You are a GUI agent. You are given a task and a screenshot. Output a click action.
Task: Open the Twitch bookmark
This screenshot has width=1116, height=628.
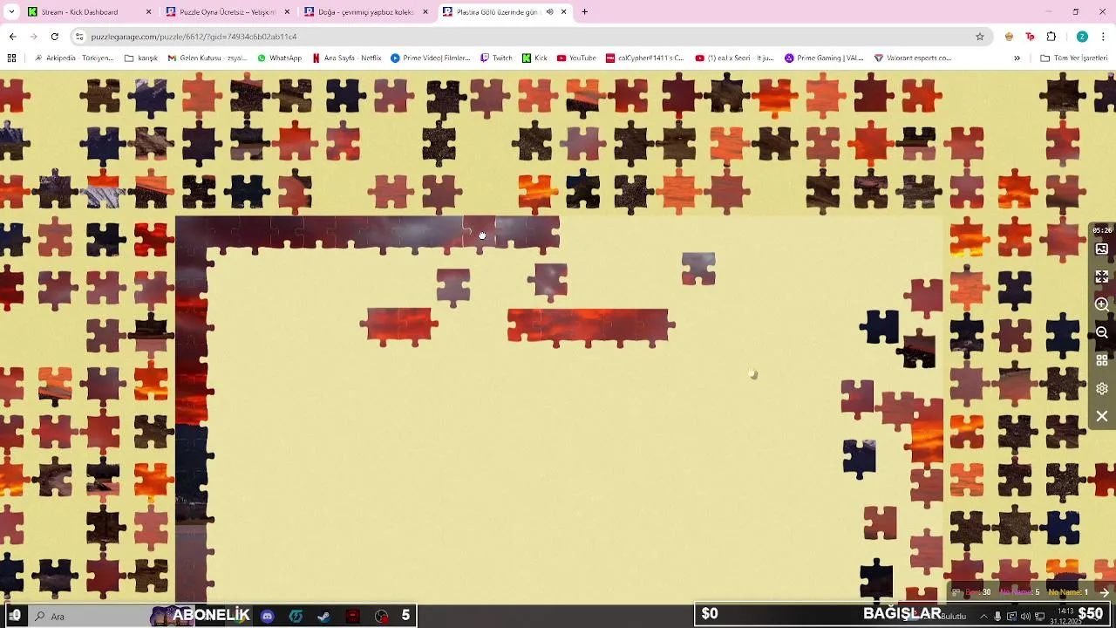pyautogui.click(x=497, y=58)
